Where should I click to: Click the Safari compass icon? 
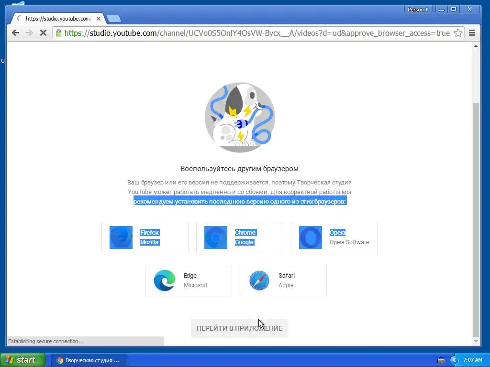tap(259, 281)
